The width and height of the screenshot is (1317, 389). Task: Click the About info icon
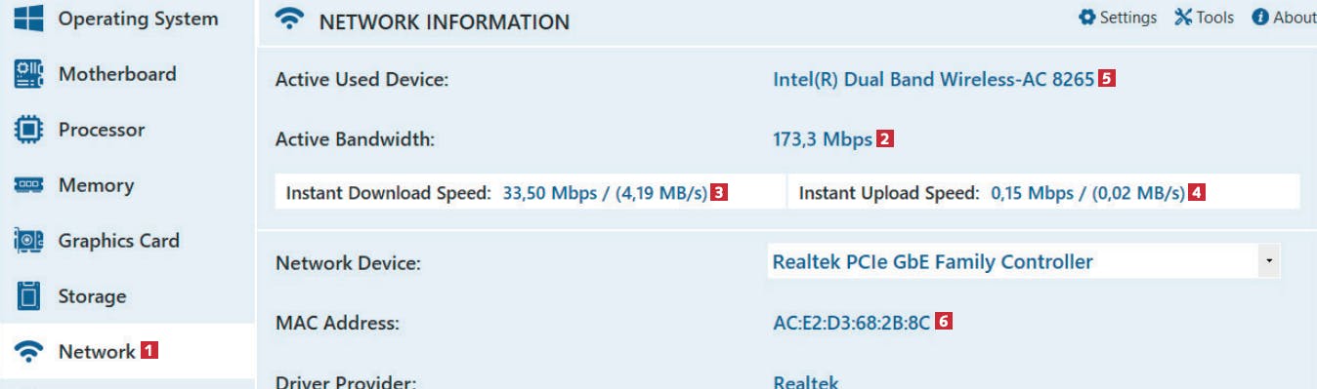click(1260, 18)
